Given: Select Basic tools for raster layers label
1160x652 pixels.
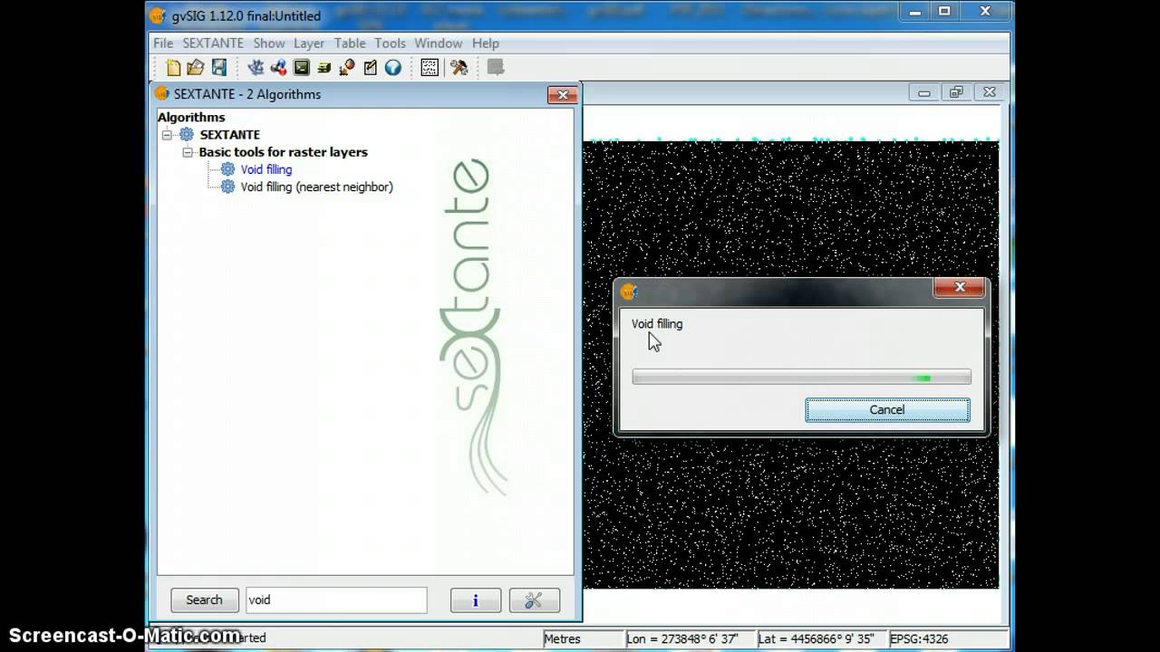Looking at the screenshot, I should point(284,152).
